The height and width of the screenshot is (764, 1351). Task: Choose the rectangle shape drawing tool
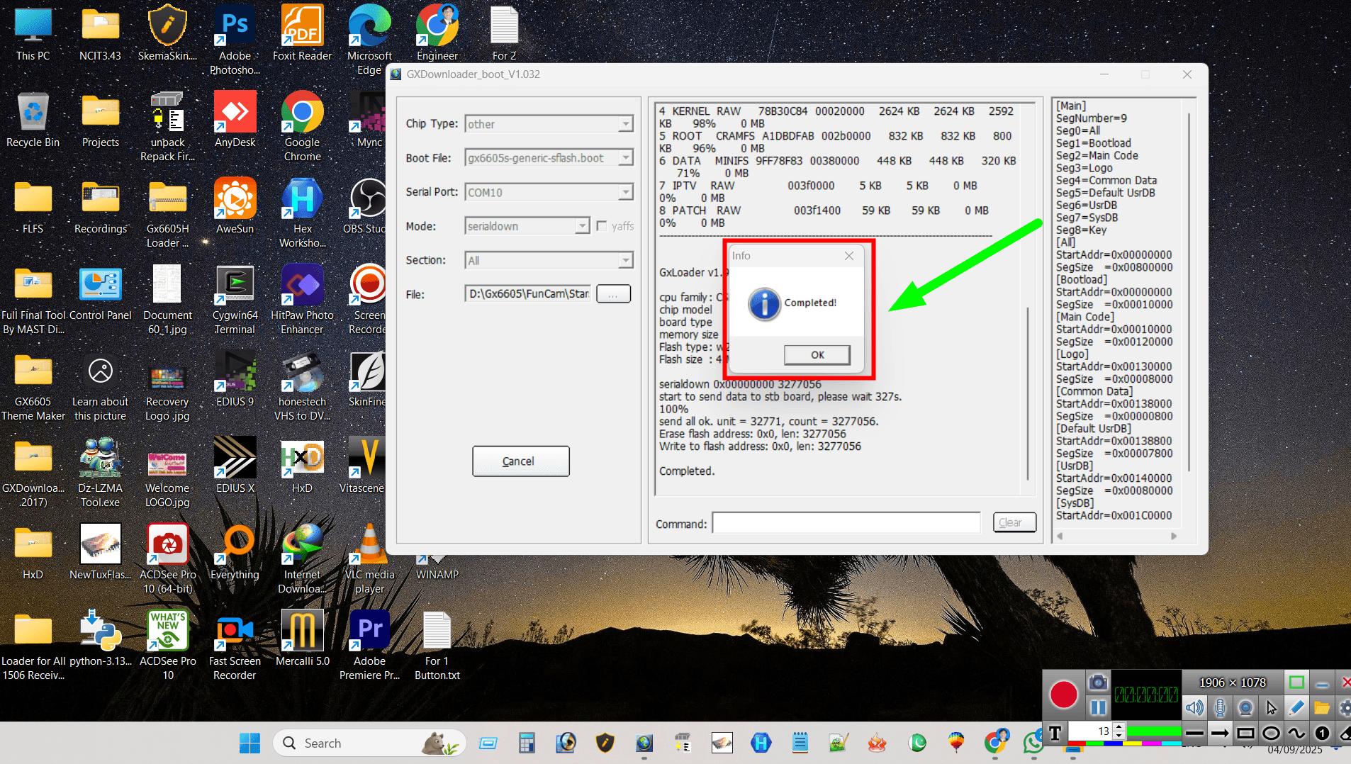click(1245, 734)
